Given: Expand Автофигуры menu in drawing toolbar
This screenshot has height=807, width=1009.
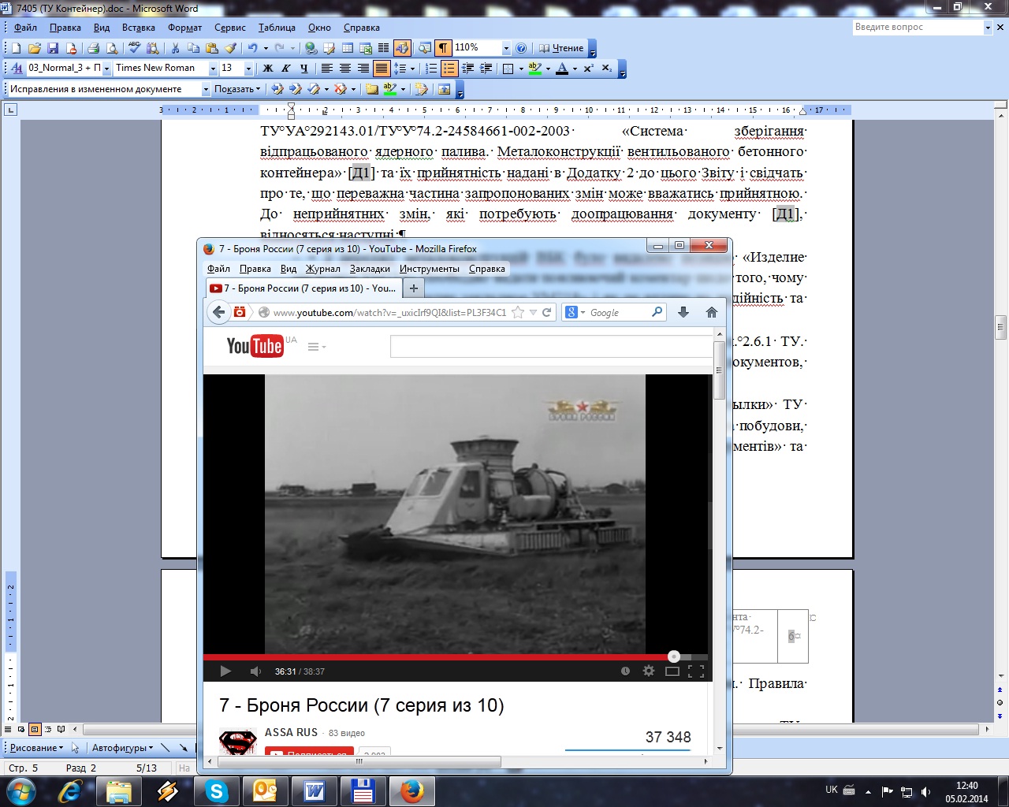Looking at the screenshot, I should pos(123,748).
